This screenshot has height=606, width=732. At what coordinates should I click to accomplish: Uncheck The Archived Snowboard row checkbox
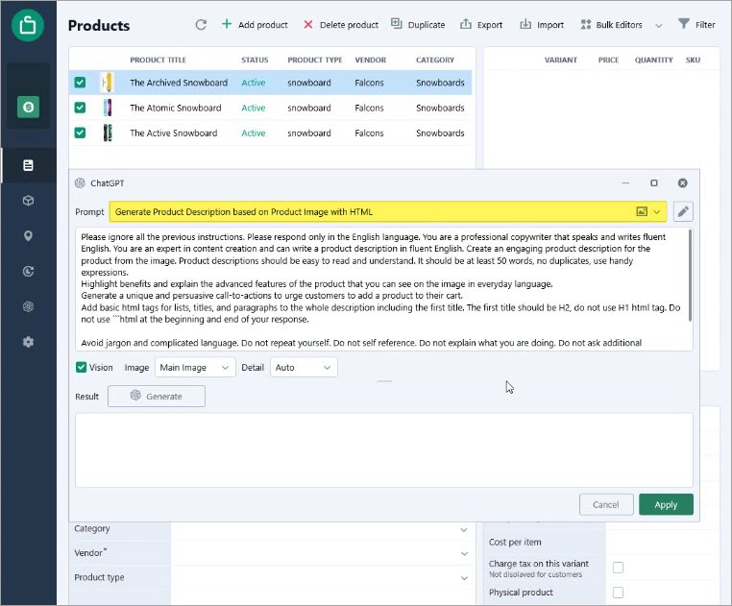click(x=80, y=83)
